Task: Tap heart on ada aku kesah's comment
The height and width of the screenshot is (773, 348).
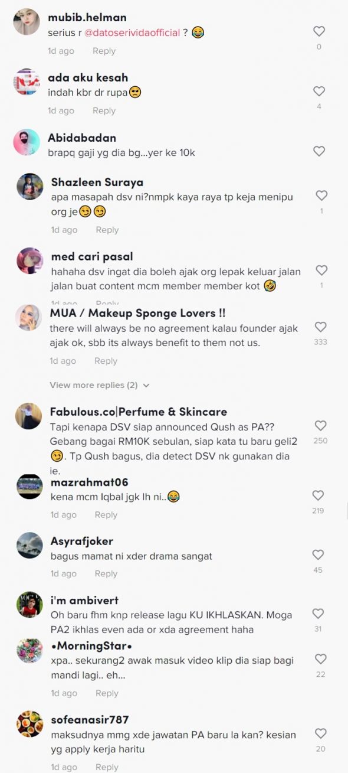Action: click(x=319, y=92)
